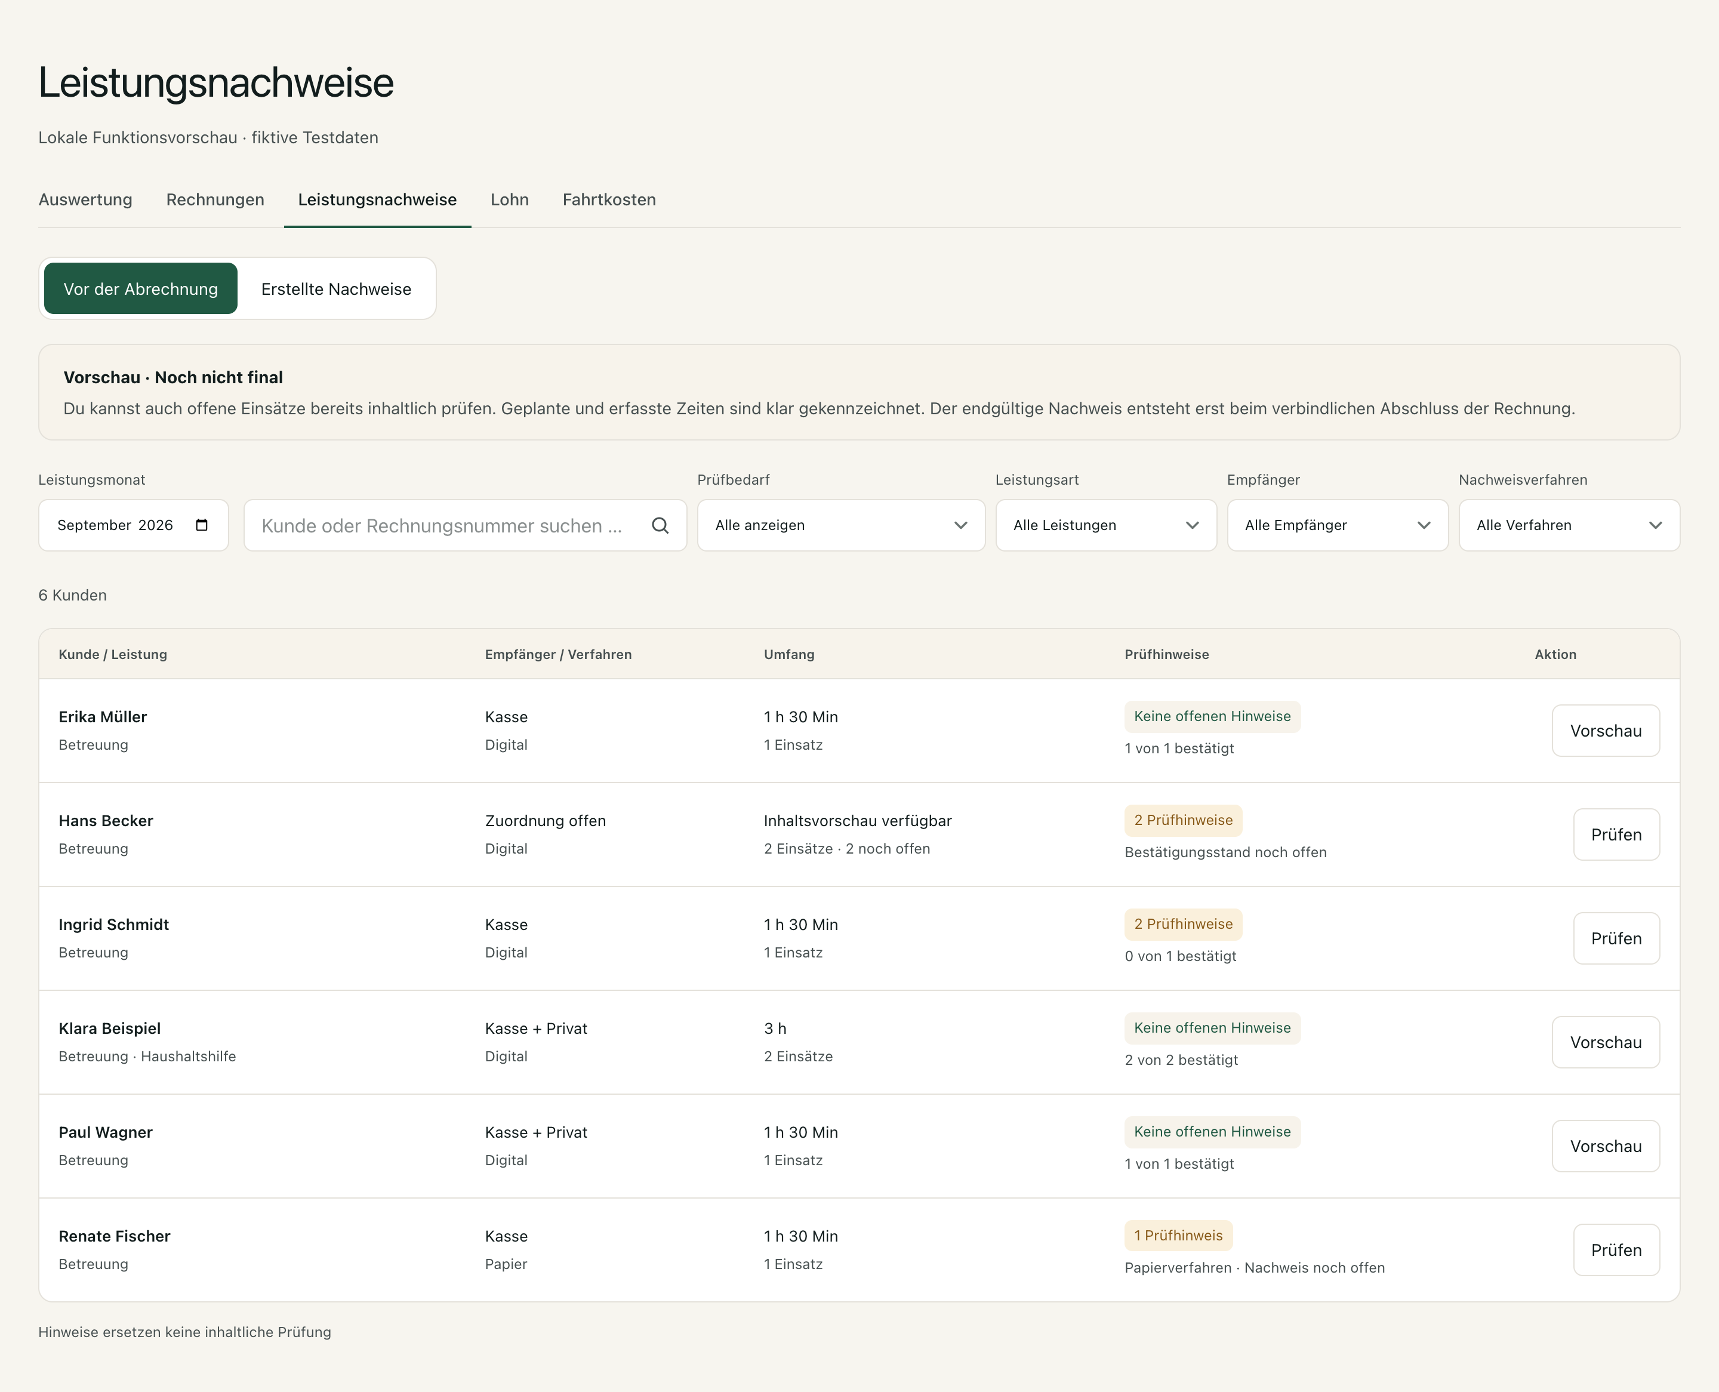
Task: Click the Prüfhinweise column header
Action: (1166, 654)
